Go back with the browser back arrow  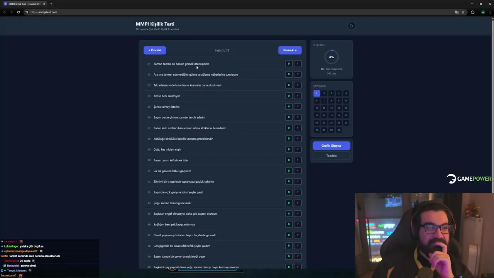tap(4, 12)
